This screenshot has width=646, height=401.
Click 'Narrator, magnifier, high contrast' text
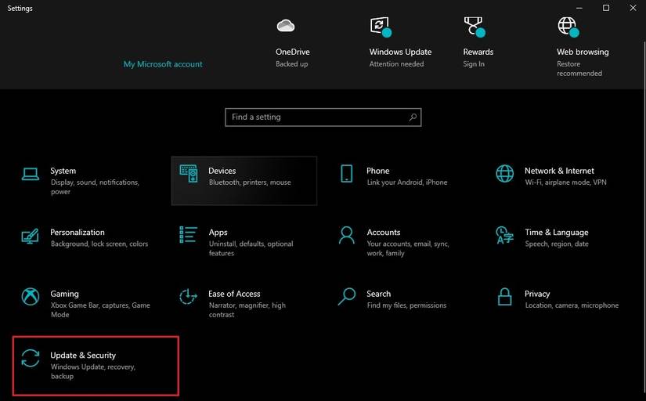(x=247, y=309)
